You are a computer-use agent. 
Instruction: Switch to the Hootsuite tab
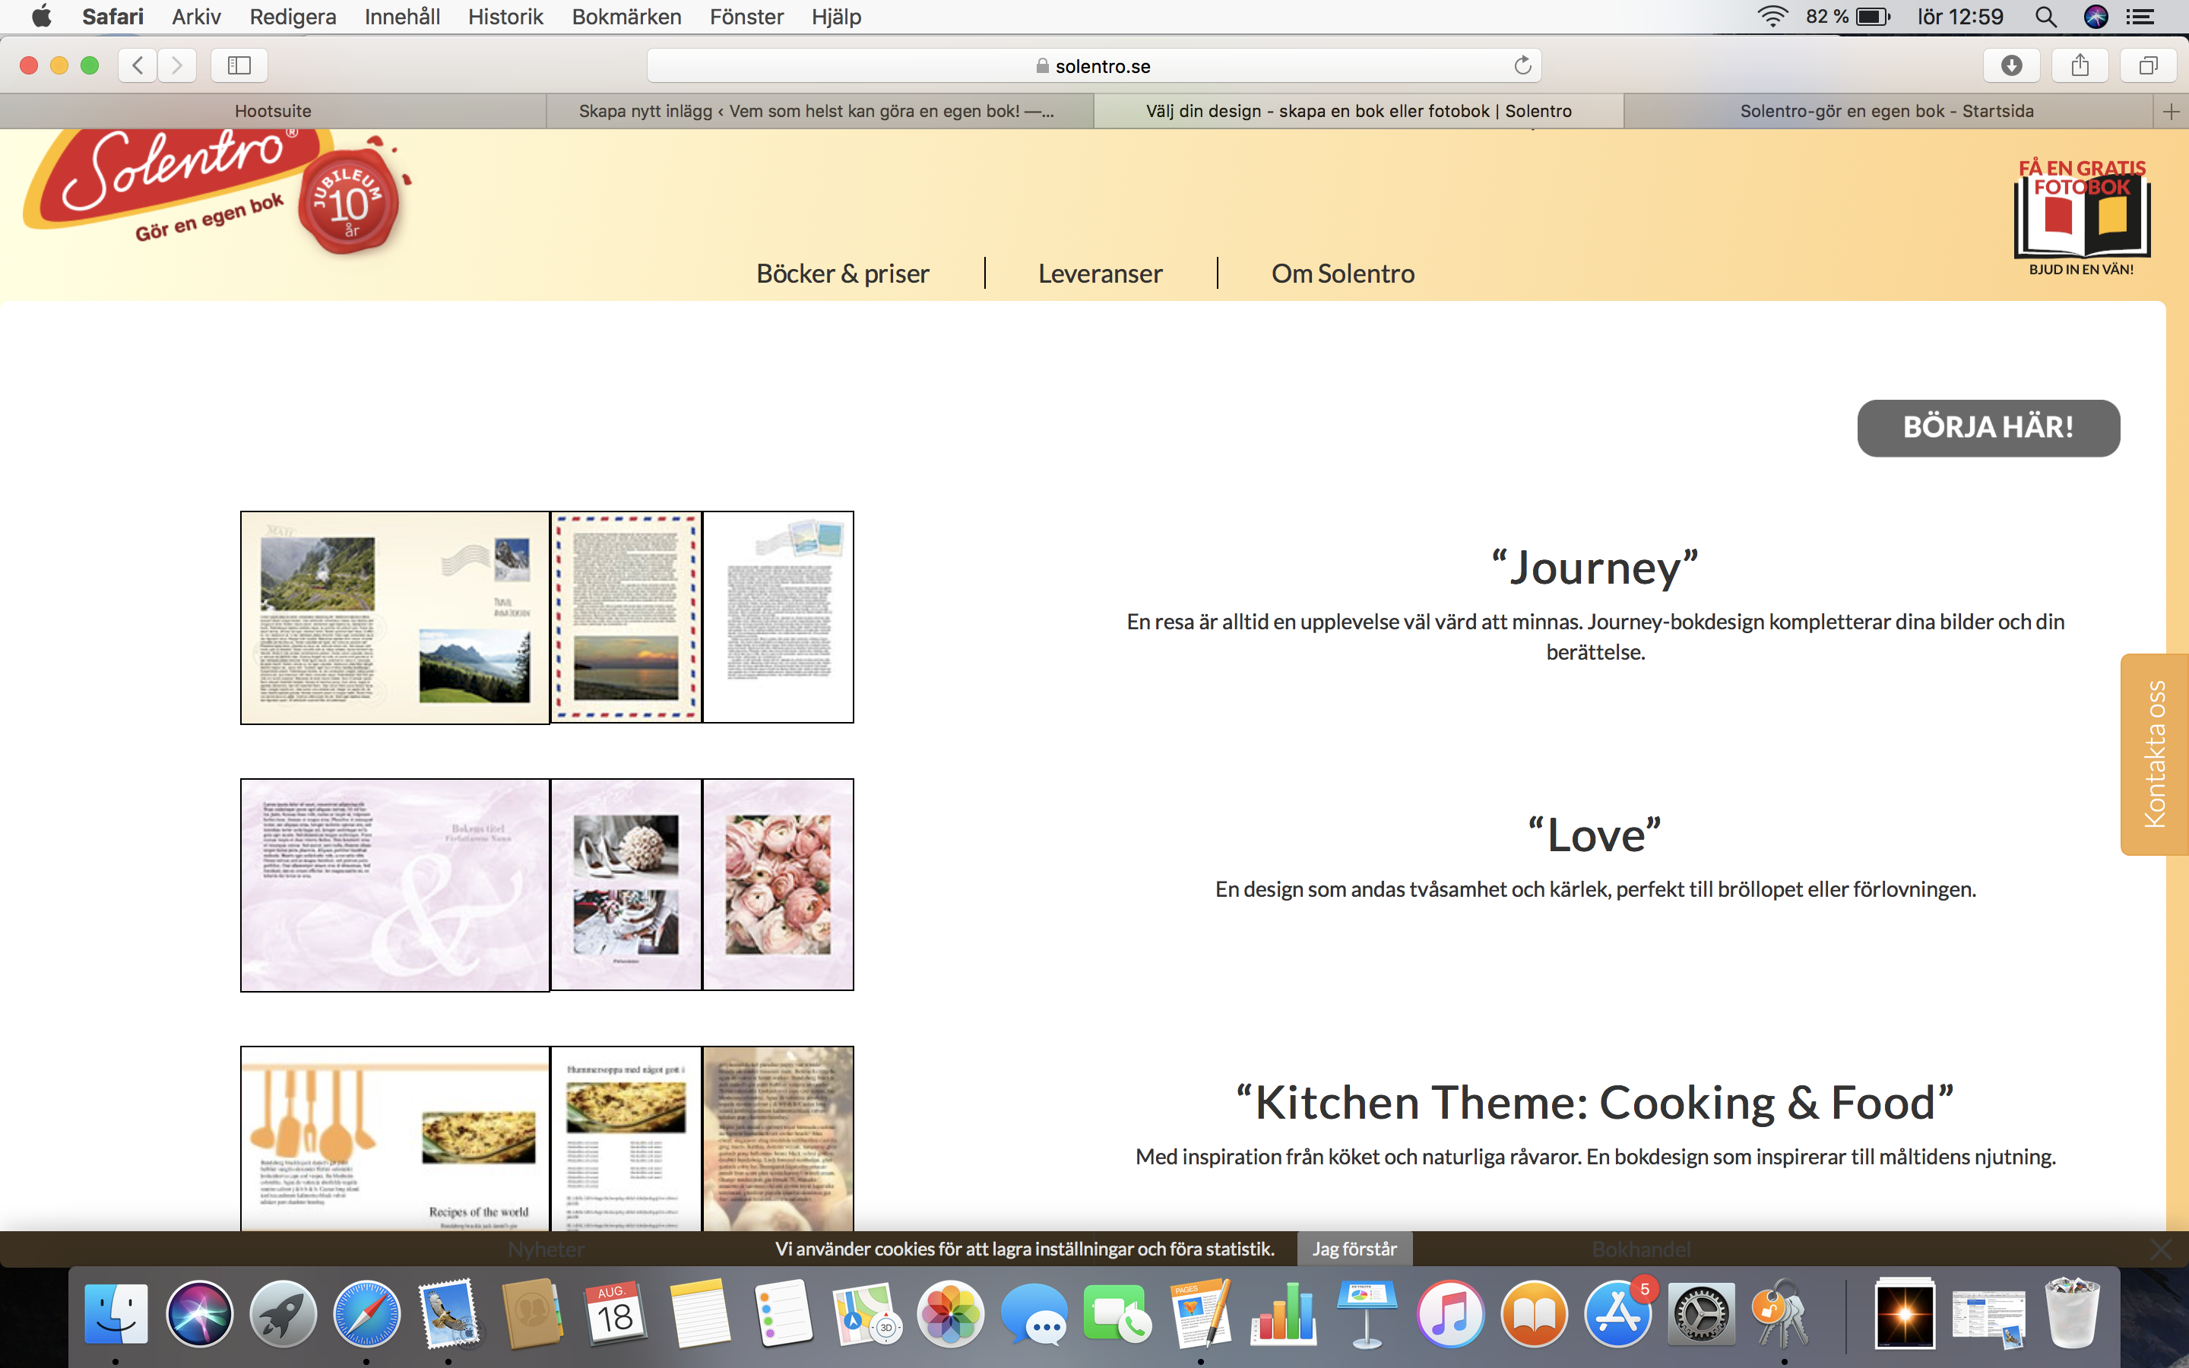[272, 111]
